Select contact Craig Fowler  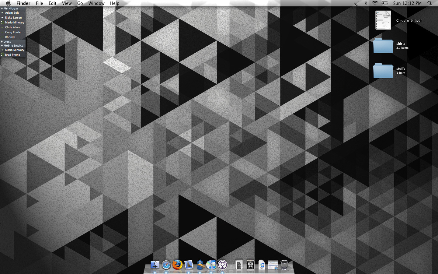coord(13,32)
